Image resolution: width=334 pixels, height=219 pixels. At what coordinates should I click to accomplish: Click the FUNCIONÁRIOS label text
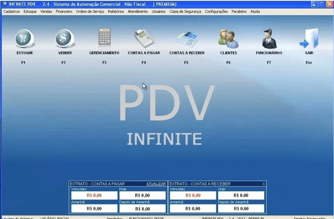click(x=269, y=53)
